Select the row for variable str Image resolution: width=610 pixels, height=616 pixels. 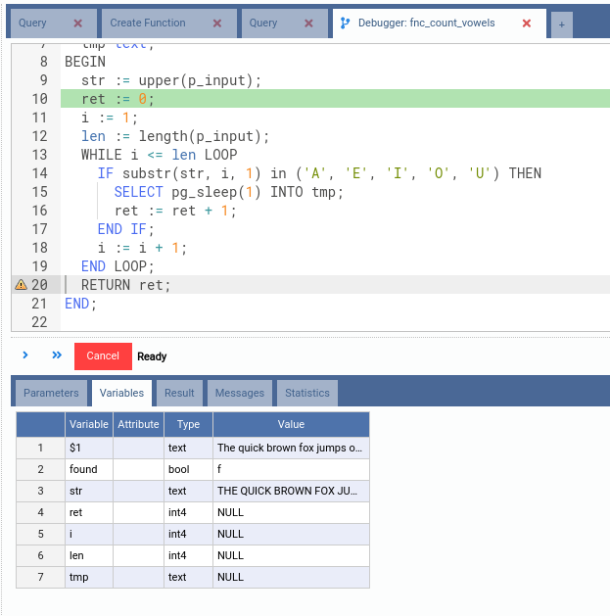point(89,491)
